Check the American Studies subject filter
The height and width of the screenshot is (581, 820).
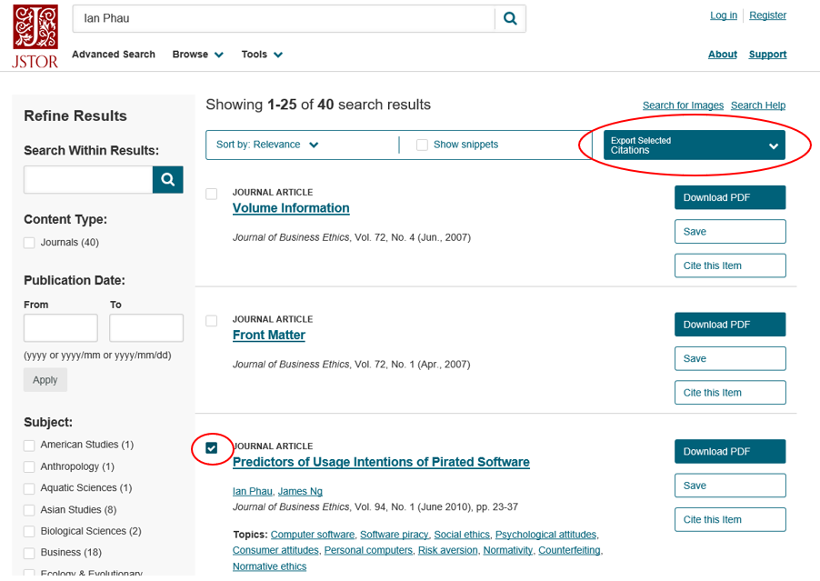coord(29,445)
